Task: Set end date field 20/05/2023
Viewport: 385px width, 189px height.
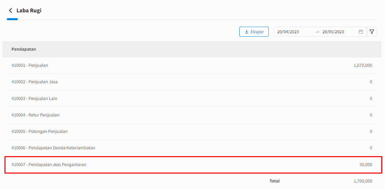Action: pos(333,32)
